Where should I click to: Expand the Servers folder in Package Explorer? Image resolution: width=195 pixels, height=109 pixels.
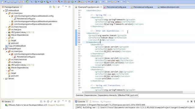click(4, 79)
